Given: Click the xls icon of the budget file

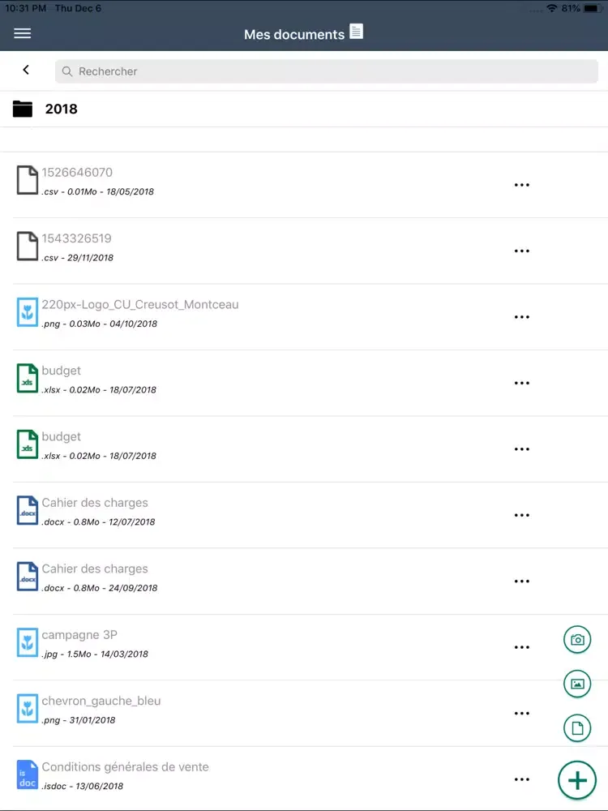Looking at the screenshot, I should pos(28,378).
